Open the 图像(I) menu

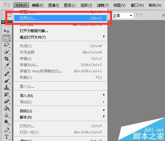tap(54, 5)
